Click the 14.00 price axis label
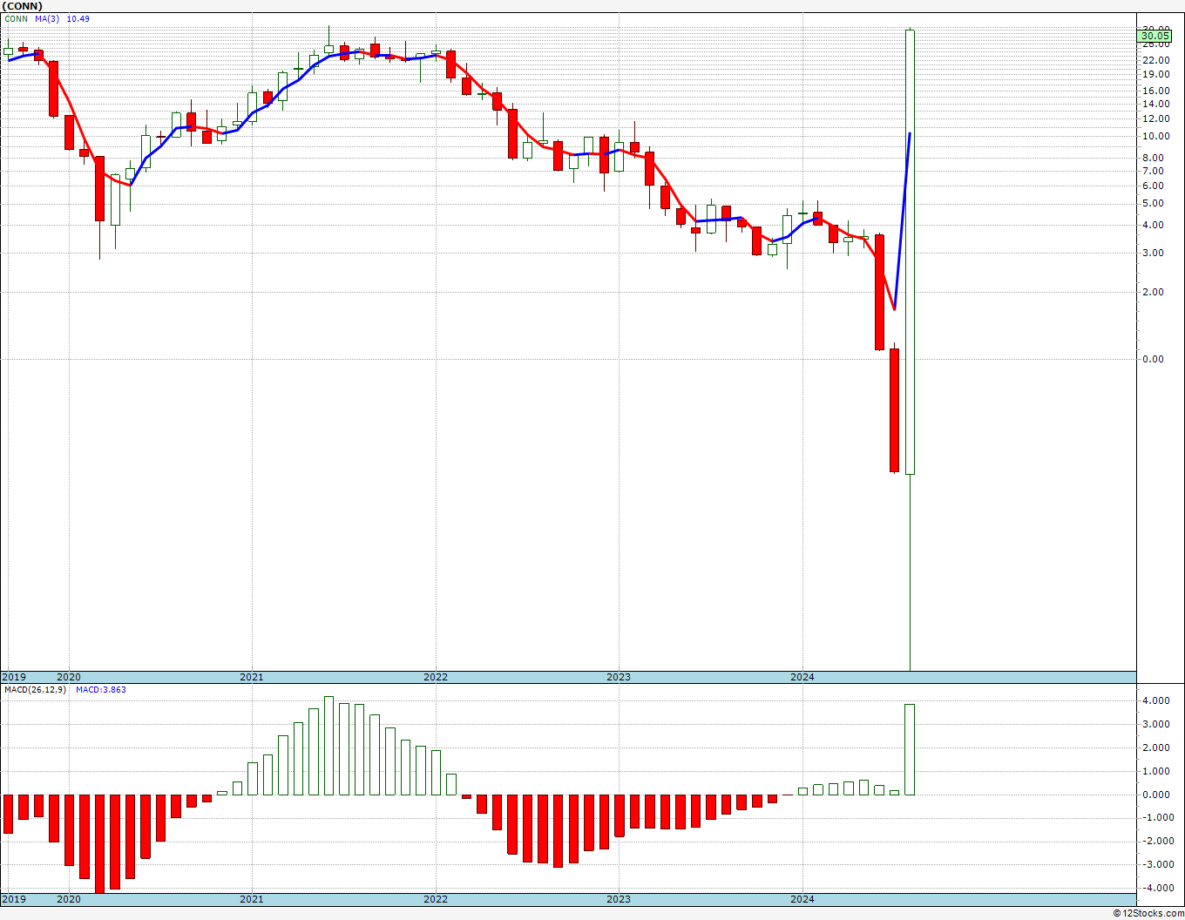Viewport: 1185px width, 920px height. (x=1156, y=104)
